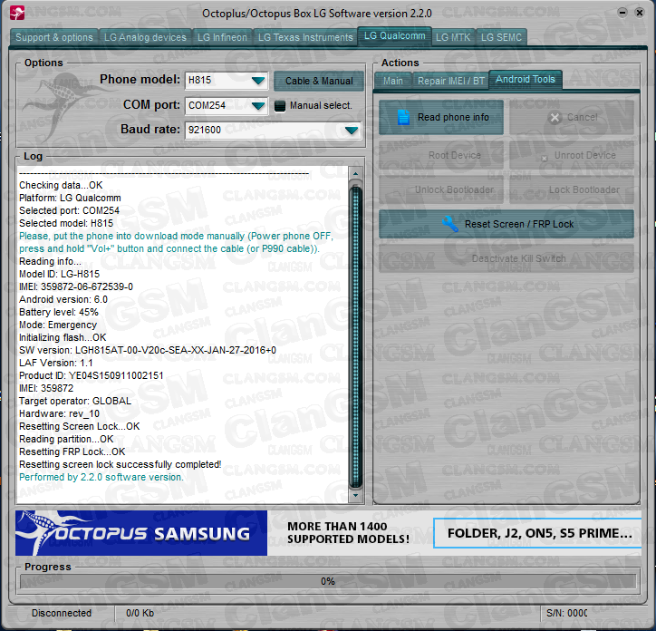
Task: Open the LG Analog devices tab
Action: coord(145,37)
